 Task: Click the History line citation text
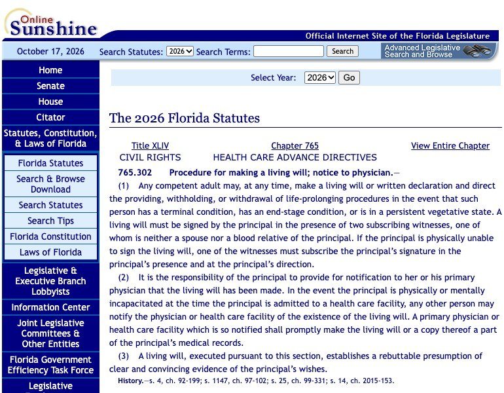[256, 381]
